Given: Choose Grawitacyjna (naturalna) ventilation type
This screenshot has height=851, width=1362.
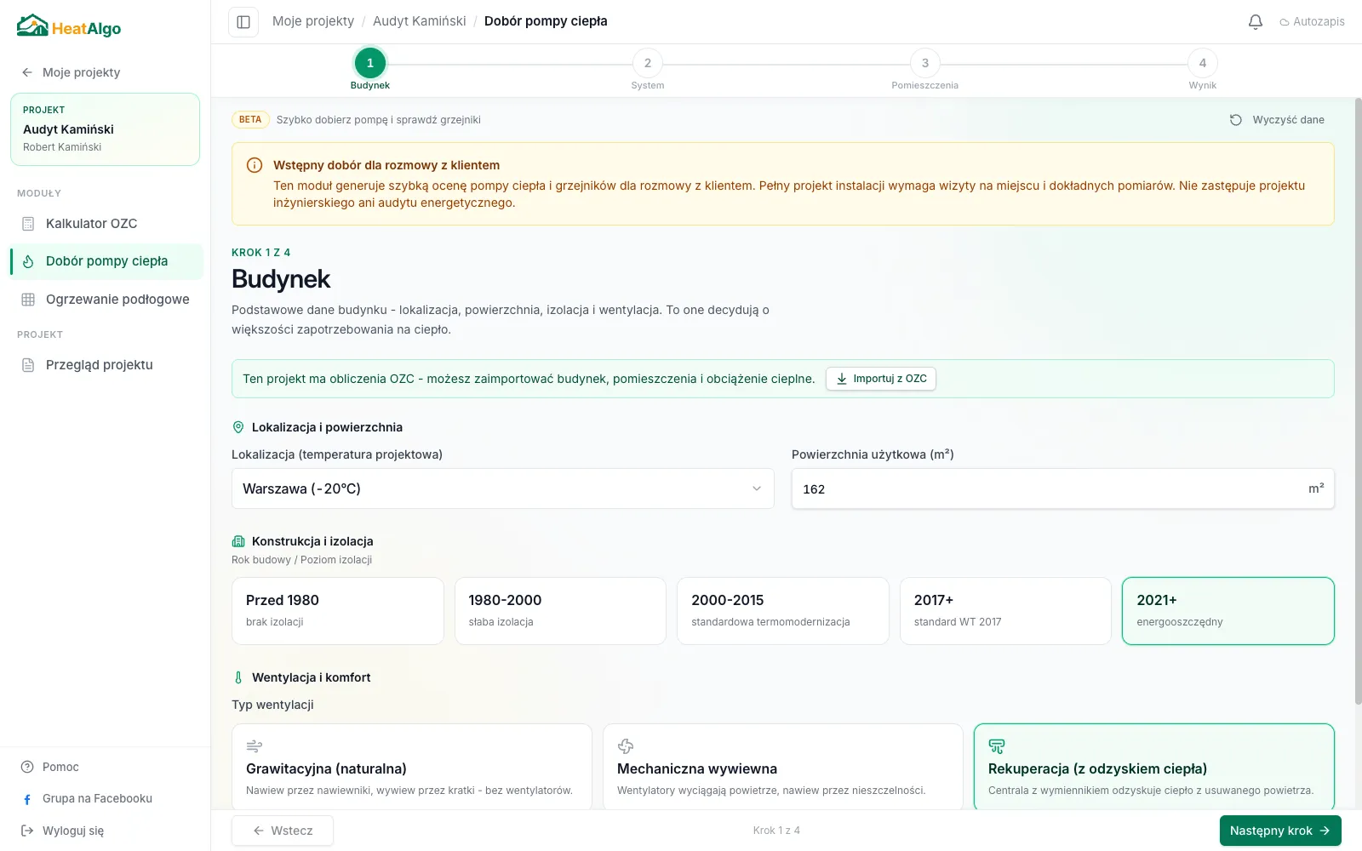Looking at the screenshot, I should 412,767.
